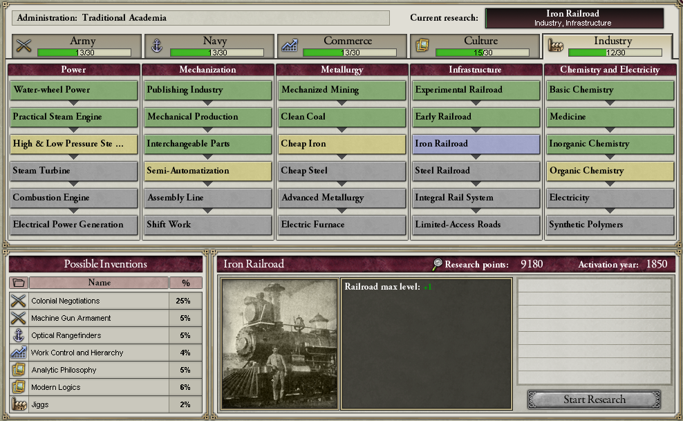Screen dimensions: 683x421
Task: Click the magnifier icon beside Research points
Action: (437, 264)
